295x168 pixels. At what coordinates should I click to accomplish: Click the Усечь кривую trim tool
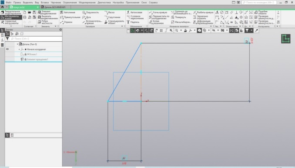[x=158, y=13]
